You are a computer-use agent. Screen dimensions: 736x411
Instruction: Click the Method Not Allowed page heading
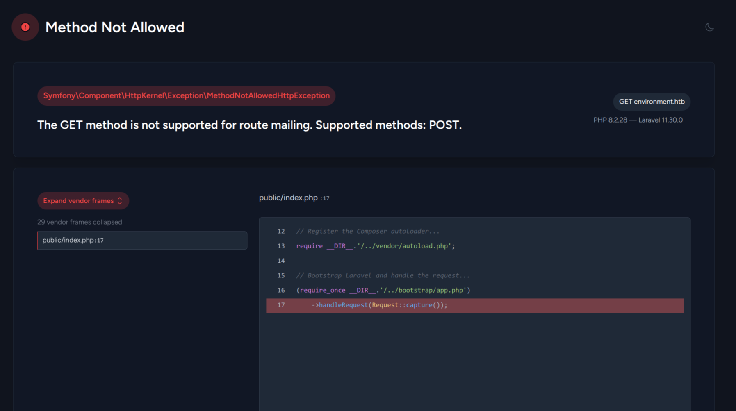[115, 27]
